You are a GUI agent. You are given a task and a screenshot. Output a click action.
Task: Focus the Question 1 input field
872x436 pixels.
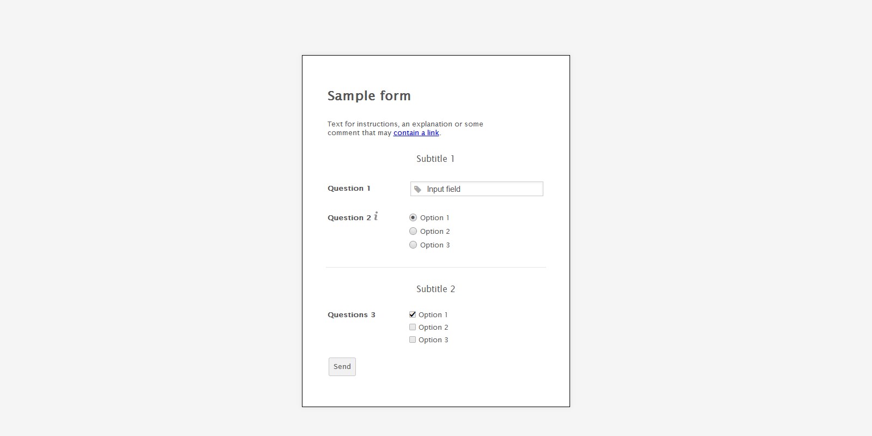477,189
